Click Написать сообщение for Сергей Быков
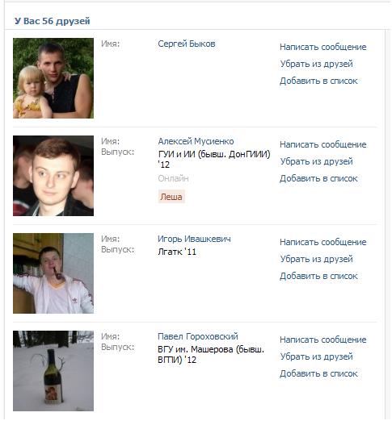Image resolution: width=392 pixels, height=425 pixels. (x=323, y=47)
